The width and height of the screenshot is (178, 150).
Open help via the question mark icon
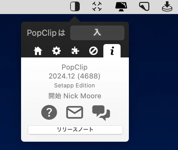[x=49, y=112]
